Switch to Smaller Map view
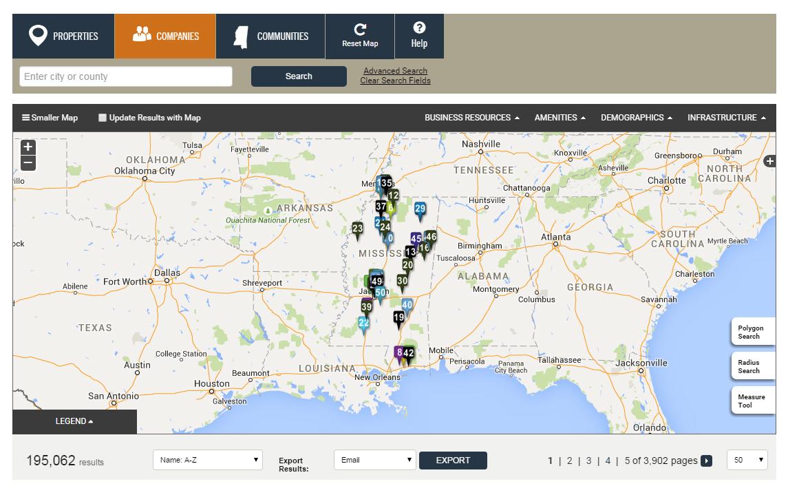Screen dimensions: 788x486 point(50,118)
